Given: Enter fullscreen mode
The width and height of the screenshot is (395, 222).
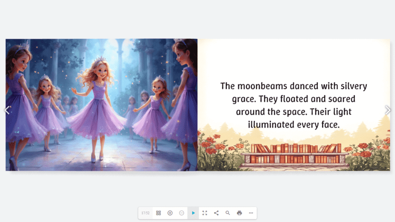Looking at the screenshot, I should point(205,213).
